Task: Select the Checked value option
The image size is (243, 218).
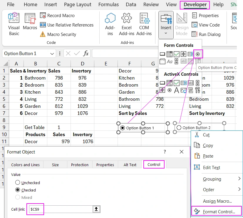Action: (18, 190)
